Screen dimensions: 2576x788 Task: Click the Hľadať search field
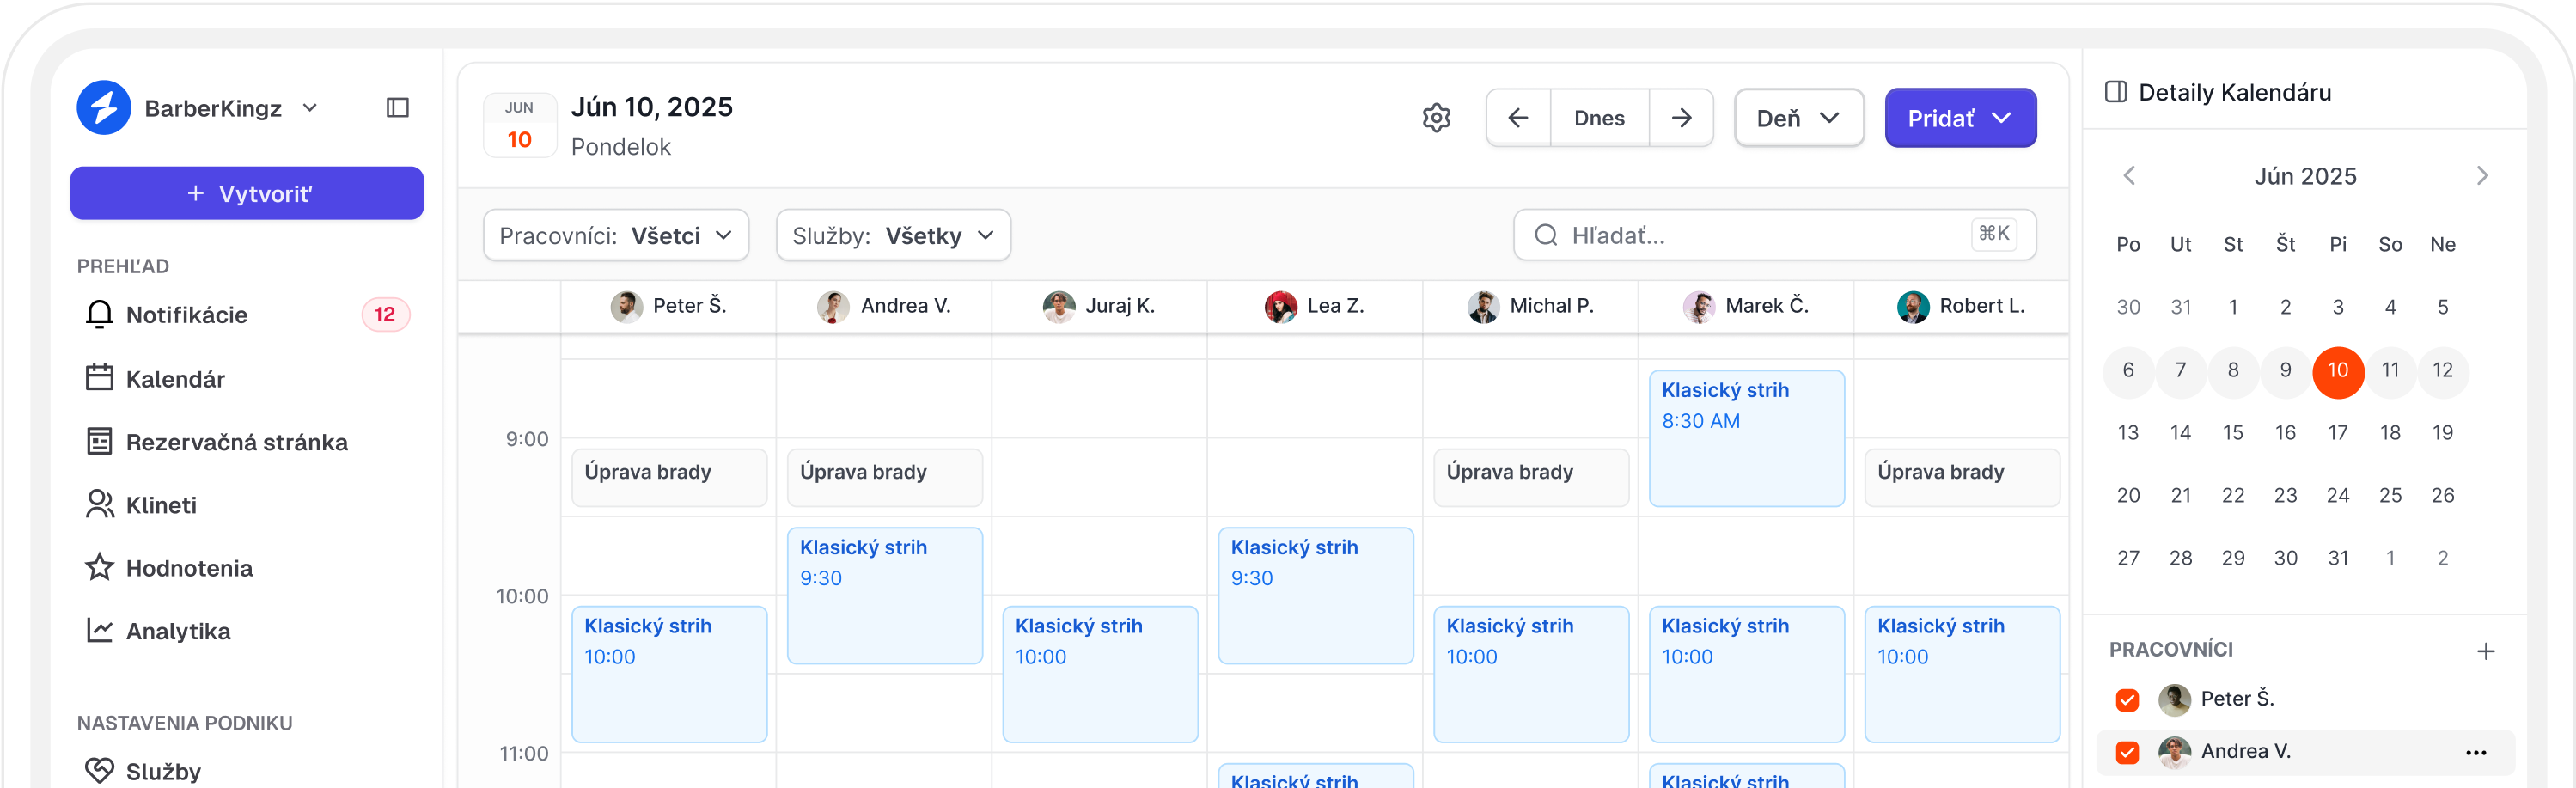(x=1760, y=236)
